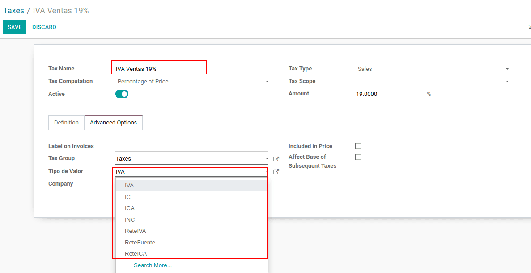
Task: Select IC from the dropdown list
Action: [191, 197]
